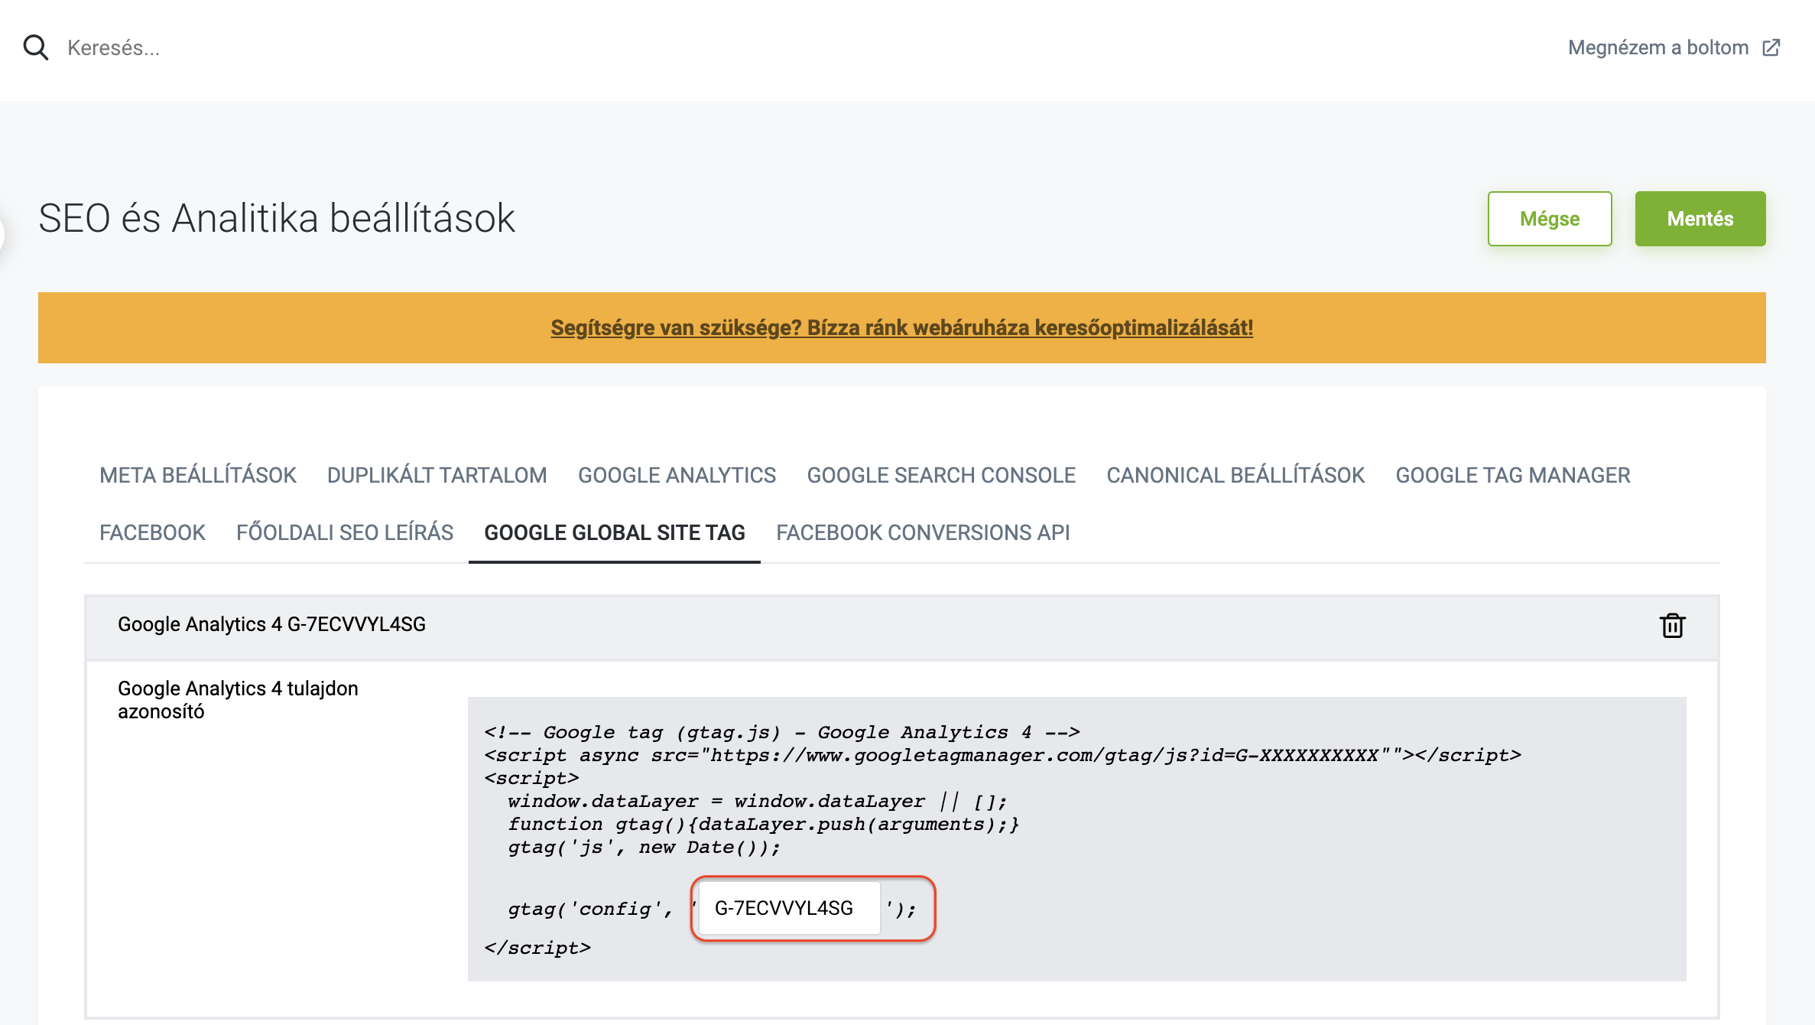Go to the Google Search Console tab
Image resolution: width=1815 pixels, height=1025 pixels.
942,475
